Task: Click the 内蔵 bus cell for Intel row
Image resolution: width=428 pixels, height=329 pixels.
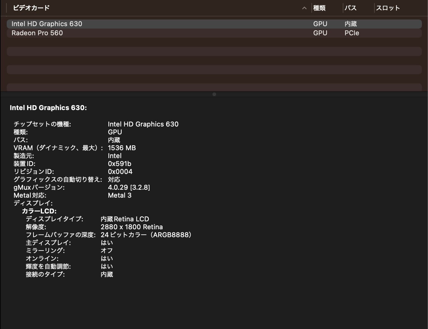Action: tap(350, 24)
